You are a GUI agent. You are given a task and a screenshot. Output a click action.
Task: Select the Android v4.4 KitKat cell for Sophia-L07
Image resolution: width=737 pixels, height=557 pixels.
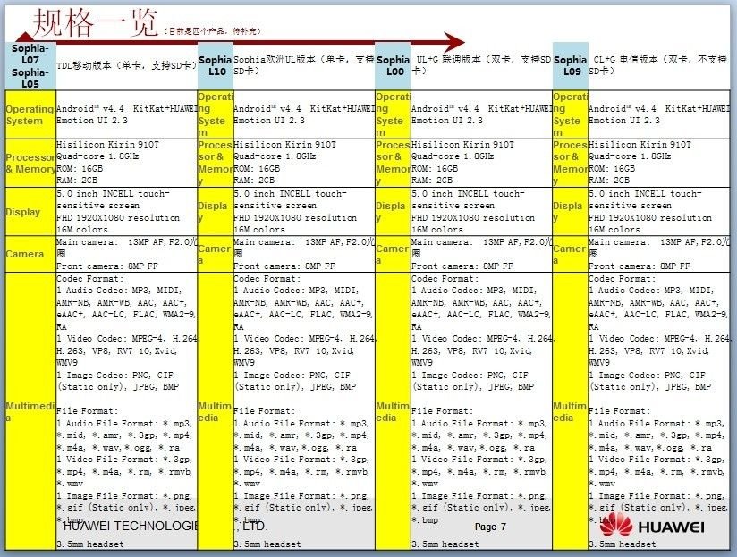click(126, 114)
